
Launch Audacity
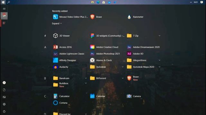pos(61,67)
